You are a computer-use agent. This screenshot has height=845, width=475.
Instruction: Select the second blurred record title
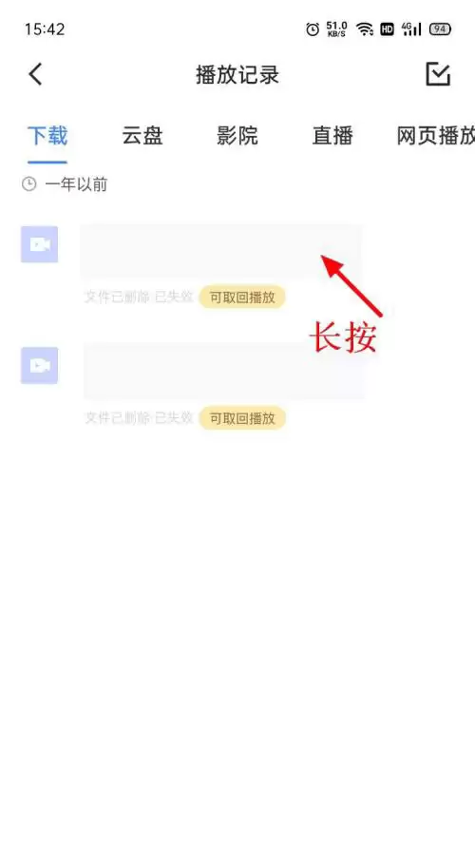(x=223, y=371)
